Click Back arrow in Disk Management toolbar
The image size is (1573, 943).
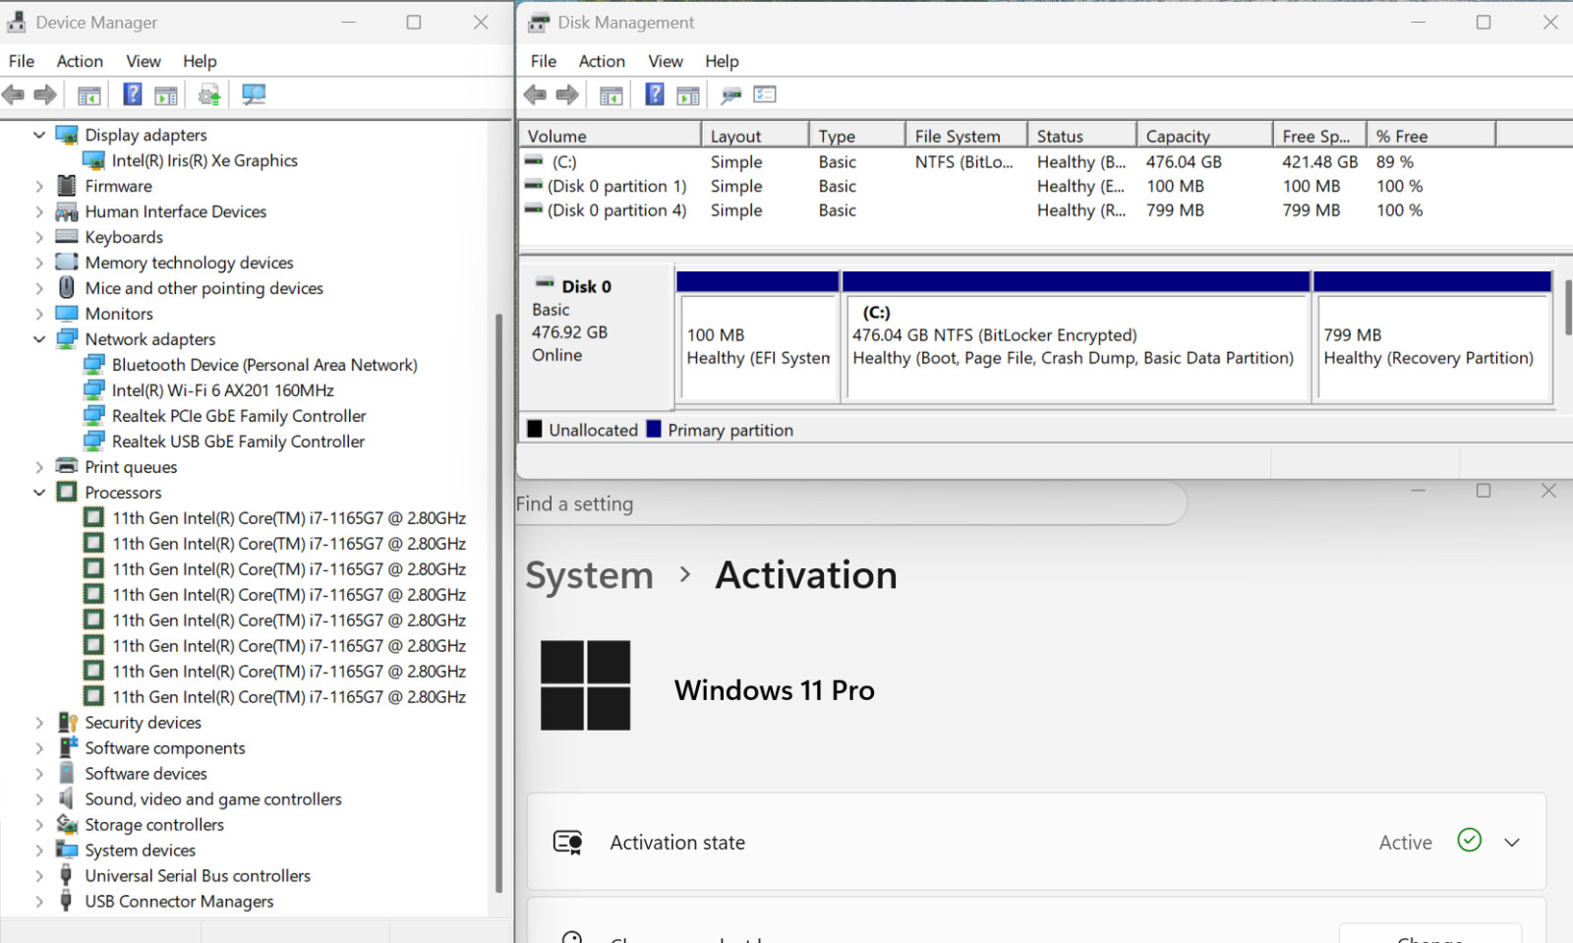tap(535, 95)
